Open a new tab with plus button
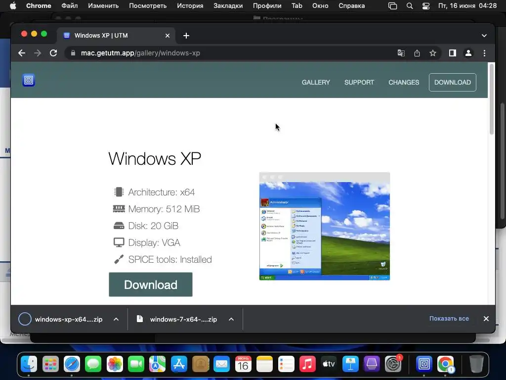This screenshot has height=380, width=506. (186, 36)
